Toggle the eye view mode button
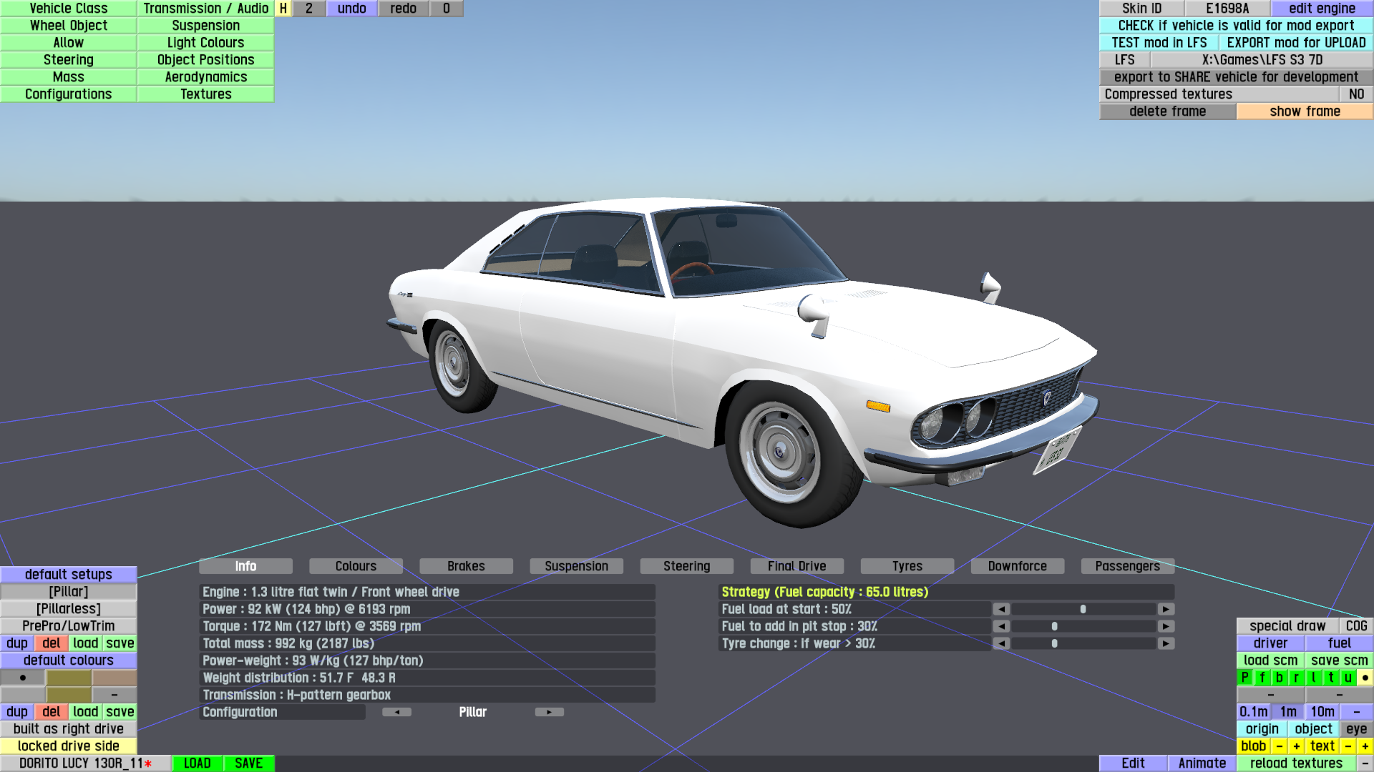 1356,729
